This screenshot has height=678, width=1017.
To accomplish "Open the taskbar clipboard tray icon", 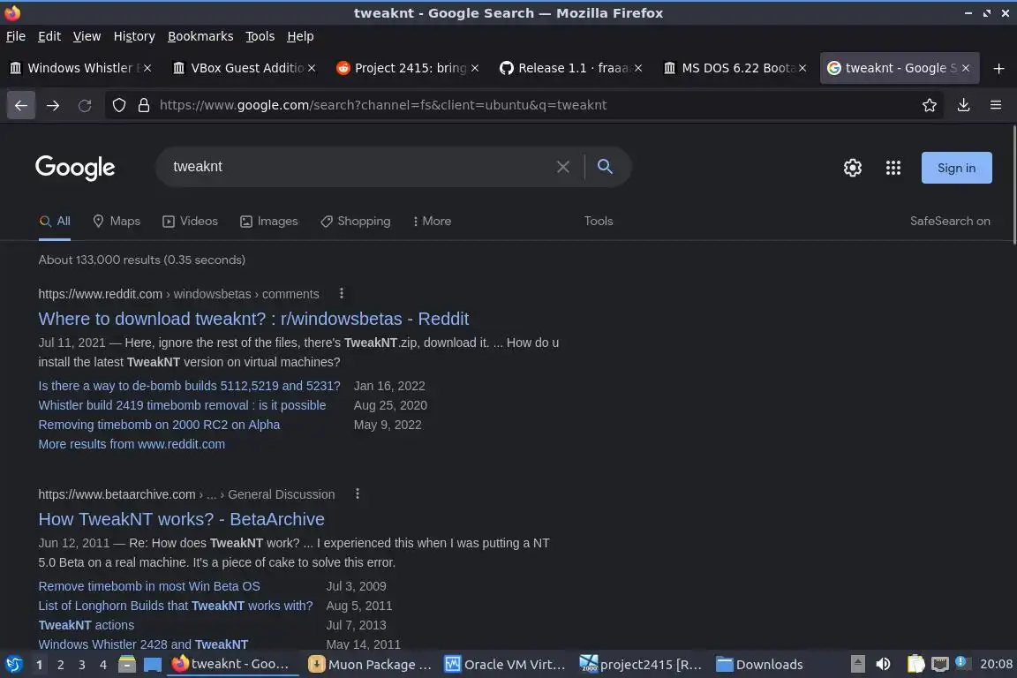I will point(915,665).
